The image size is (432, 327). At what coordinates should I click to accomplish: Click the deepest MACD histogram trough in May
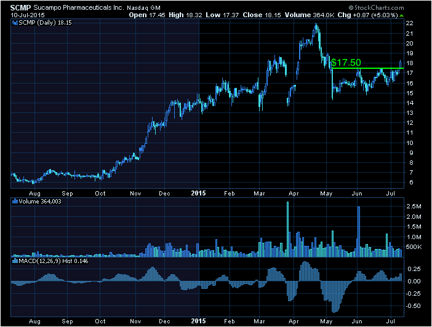334,297
